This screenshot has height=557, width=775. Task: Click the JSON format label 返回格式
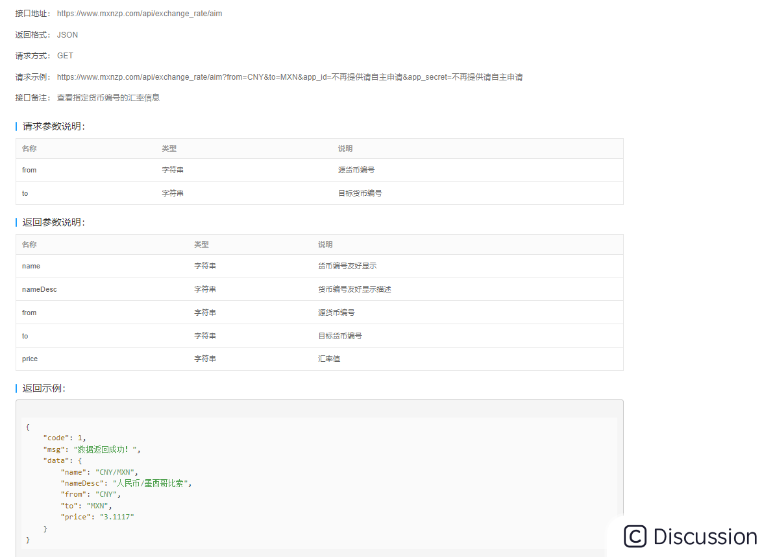[x=67, y=34]
